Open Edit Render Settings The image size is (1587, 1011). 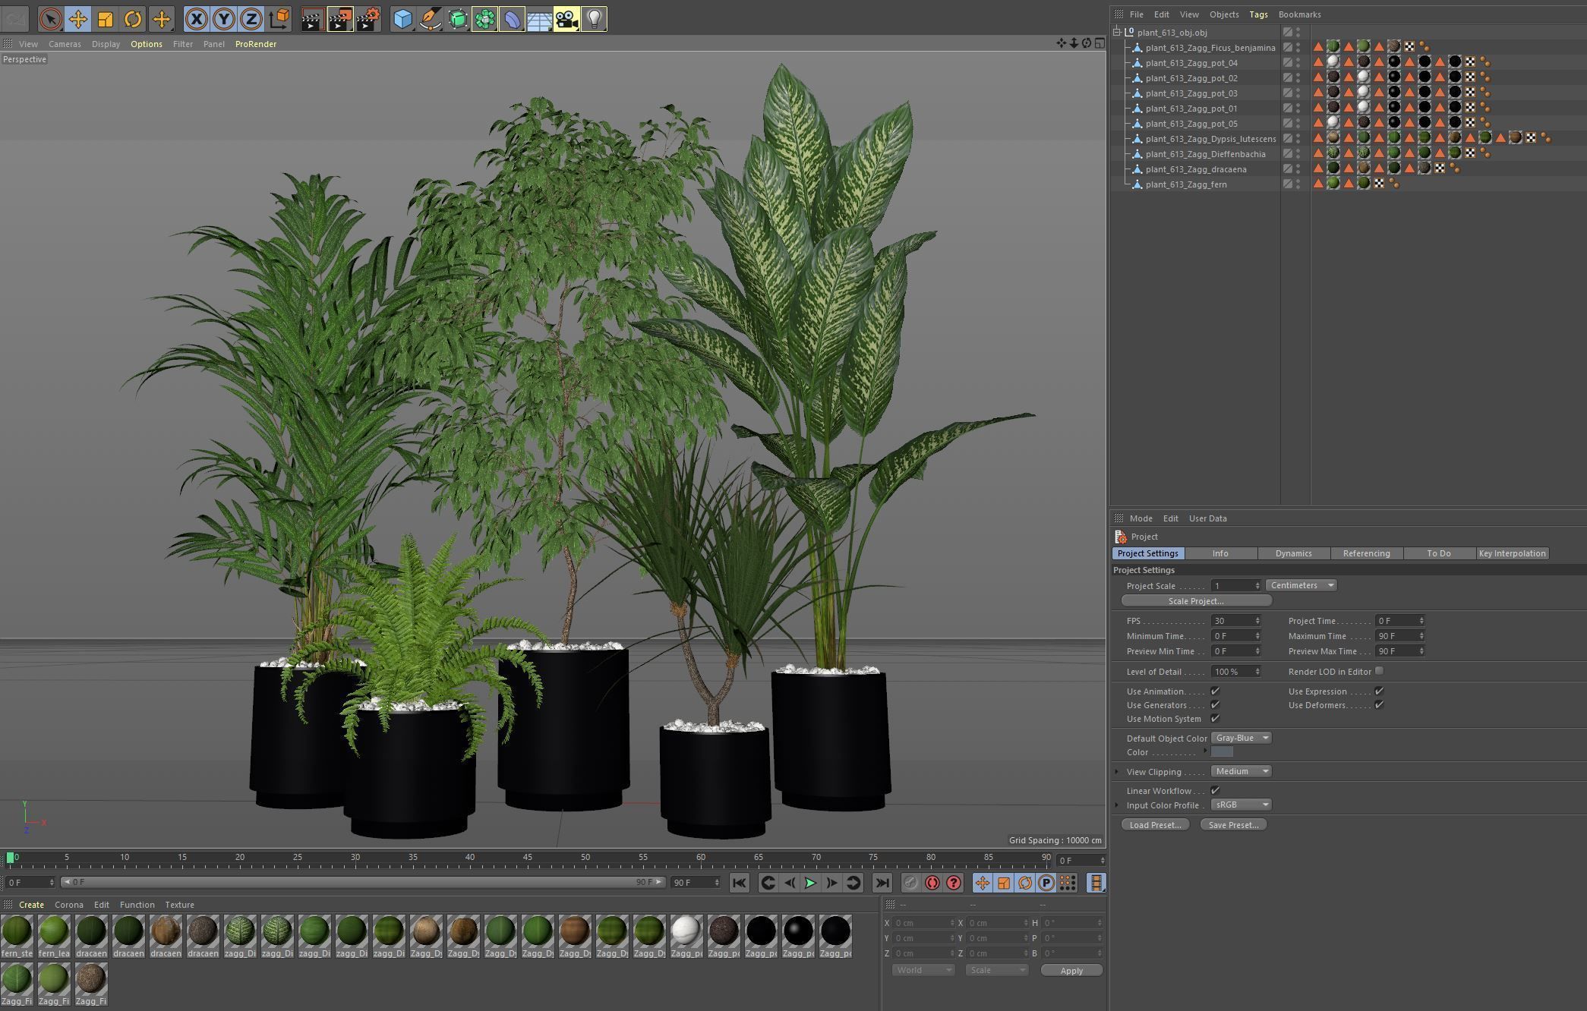[368, 19]
